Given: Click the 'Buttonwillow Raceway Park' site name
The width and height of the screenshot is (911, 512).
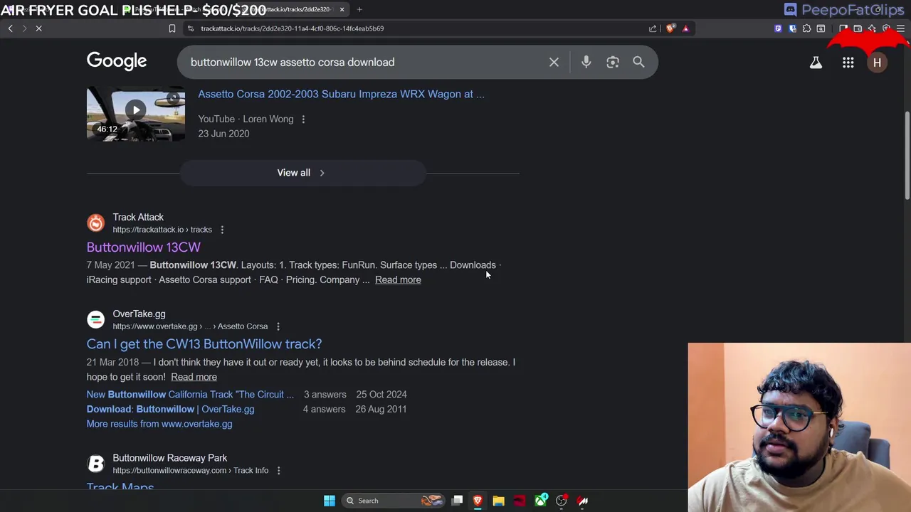Looking at the screenshot, I should (170, 458).
